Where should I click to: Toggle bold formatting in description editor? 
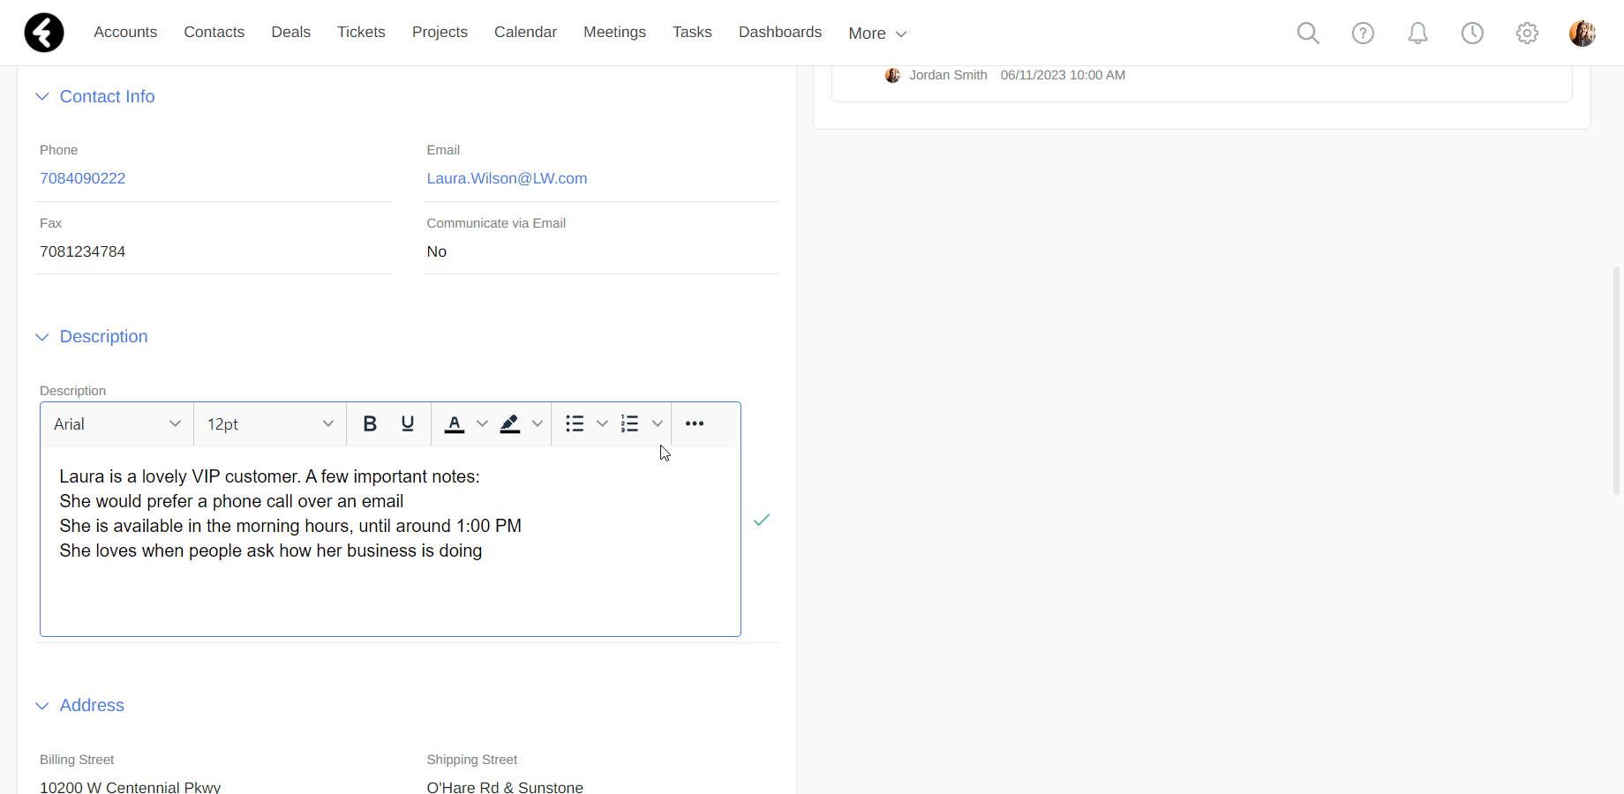point(370,423)
